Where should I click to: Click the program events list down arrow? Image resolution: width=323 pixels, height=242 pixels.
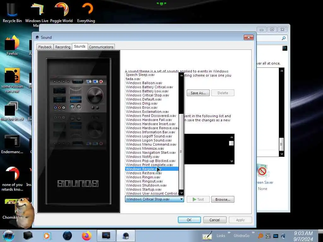[x=231, y=161]
